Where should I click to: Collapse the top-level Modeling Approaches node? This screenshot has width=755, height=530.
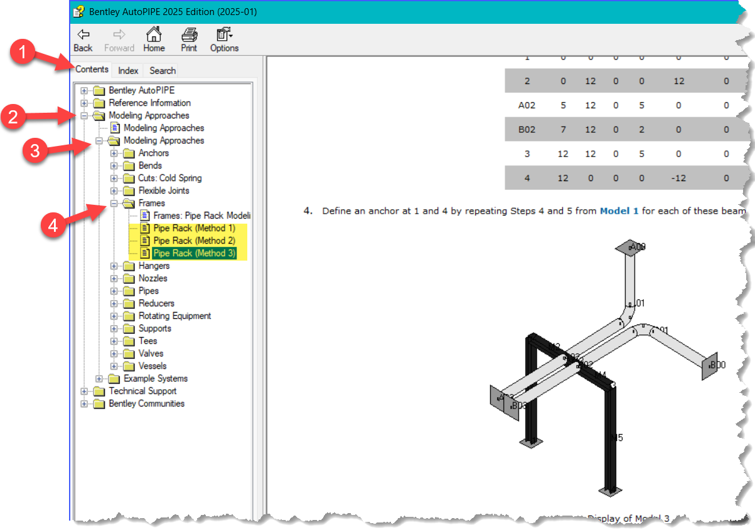(84, 115)
